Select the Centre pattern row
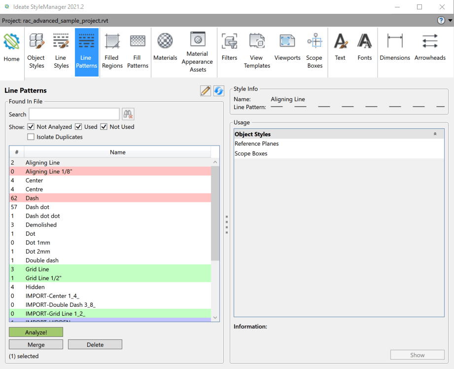The width and height of the screenshot is (454, 369). (110, 189)
